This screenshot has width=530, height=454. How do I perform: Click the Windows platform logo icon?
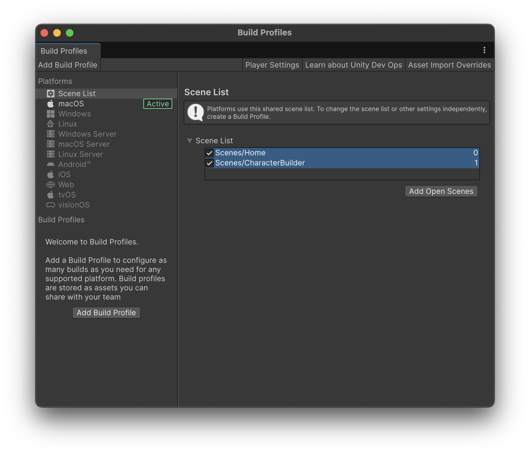click(x=51, y=114)
